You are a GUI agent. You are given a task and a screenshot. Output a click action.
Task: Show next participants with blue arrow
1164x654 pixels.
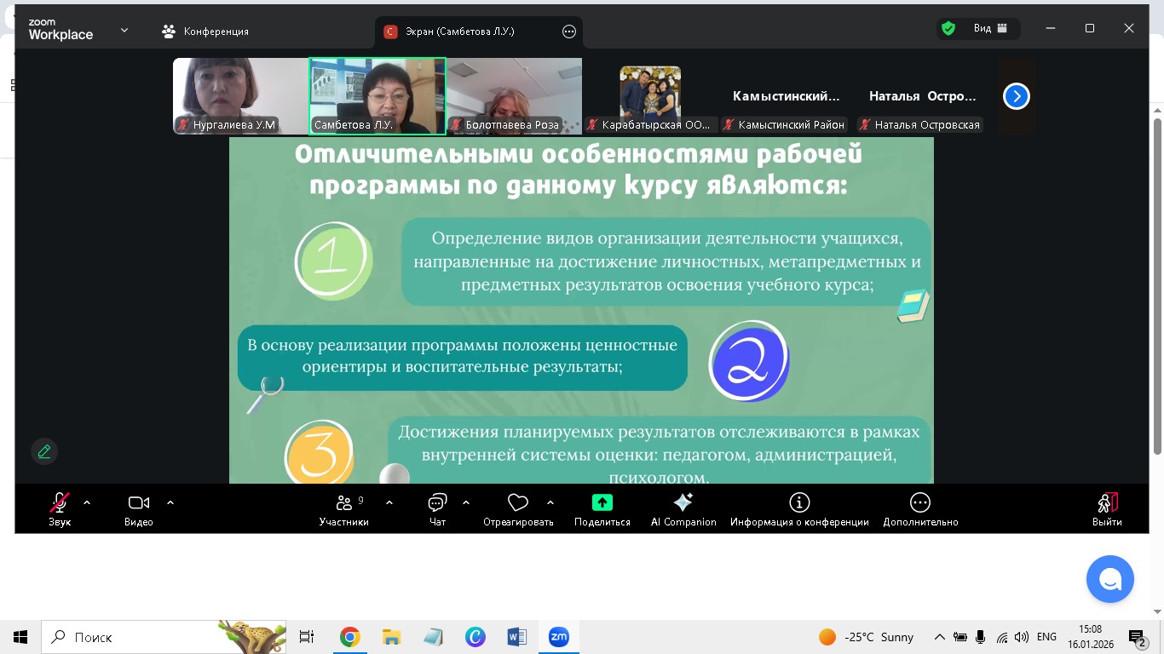click(1016, 96)
